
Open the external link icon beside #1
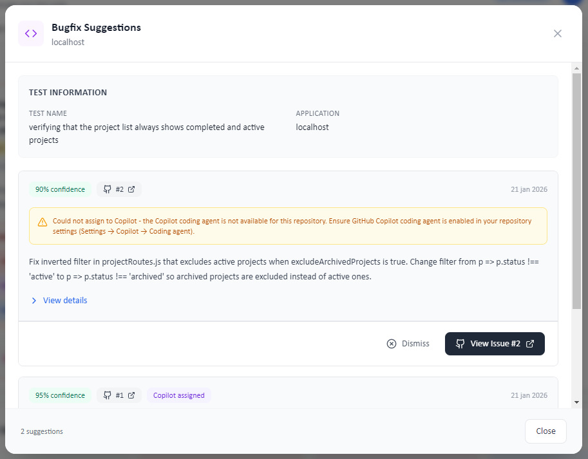pos(131,395)
